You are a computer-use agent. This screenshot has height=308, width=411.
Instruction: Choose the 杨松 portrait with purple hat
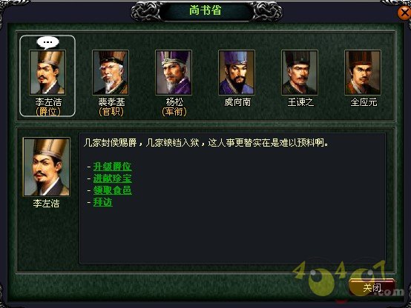(174, 73)
